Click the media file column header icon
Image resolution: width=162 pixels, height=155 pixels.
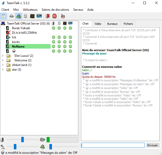point(70,23)
